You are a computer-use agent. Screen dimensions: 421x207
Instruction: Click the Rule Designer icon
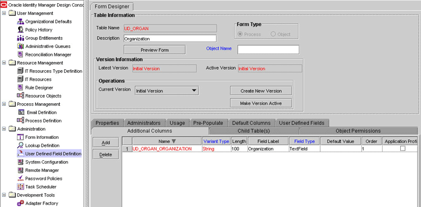20,88
